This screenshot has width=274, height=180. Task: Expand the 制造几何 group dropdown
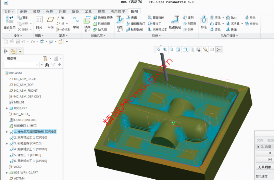[98, 36]
